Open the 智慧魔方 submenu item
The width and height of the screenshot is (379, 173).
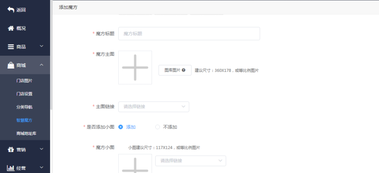[25, 120]
